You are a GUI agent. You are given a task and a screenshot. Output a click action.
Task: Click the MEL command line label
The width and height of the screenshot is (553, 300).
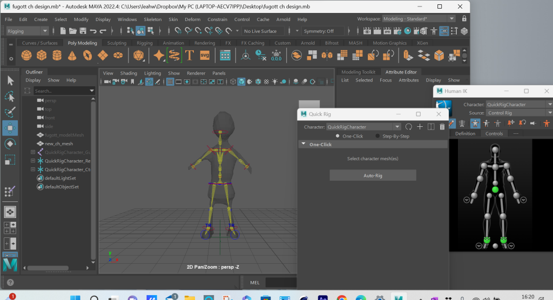(x=255, y=282)
